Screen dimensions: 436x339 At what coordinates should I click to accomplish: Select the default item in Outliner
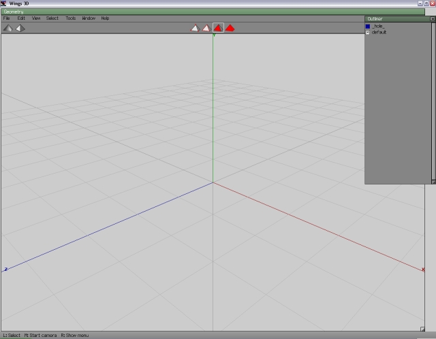pos(379,32)
